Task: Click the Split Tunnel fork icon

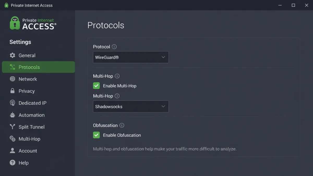Action: pyautogui.click(x=13, y=127)
